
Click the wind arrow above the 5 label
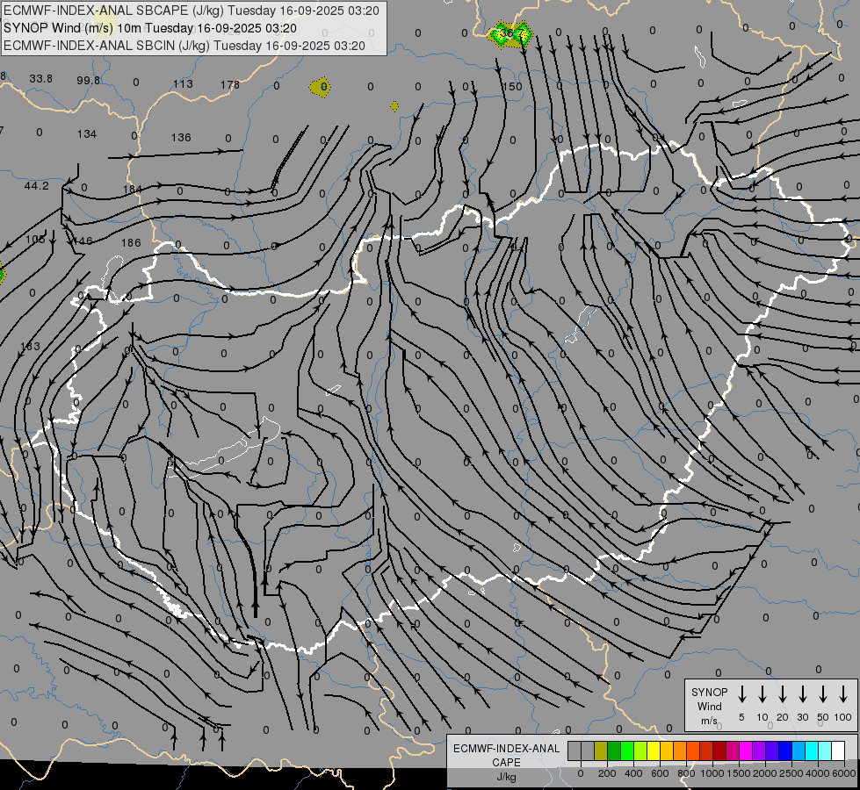[x=741, y=694]
